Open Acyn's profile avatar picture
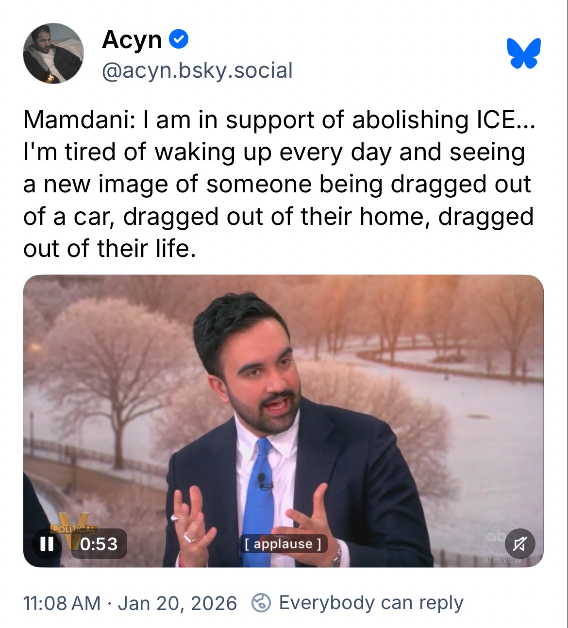 [53, 53]
